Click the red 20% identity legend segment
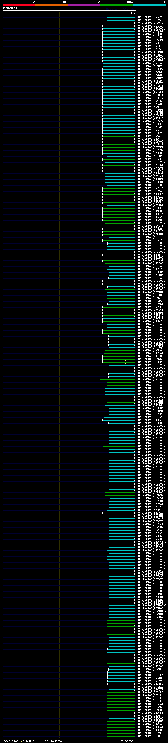The image size is (168, 743). click(19, 5)
